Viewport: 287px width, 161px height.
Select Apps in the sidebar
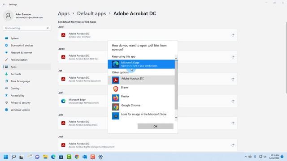[27, 67]
